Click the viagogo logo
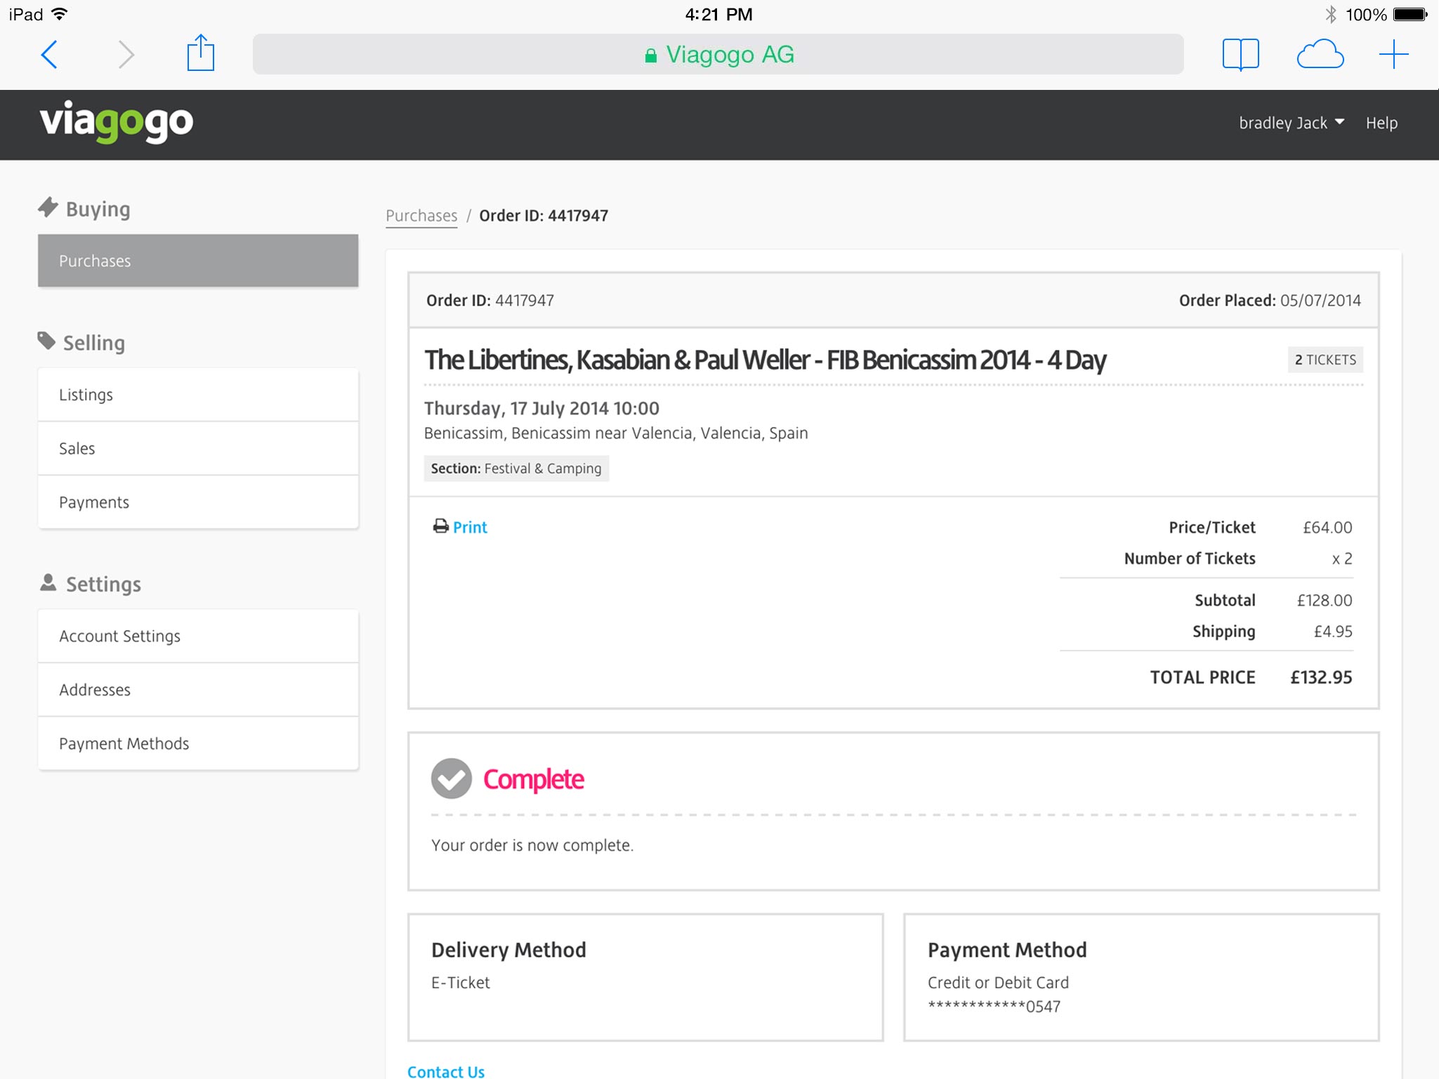This screenshot has width=1439, height=1079. (117, 122)
